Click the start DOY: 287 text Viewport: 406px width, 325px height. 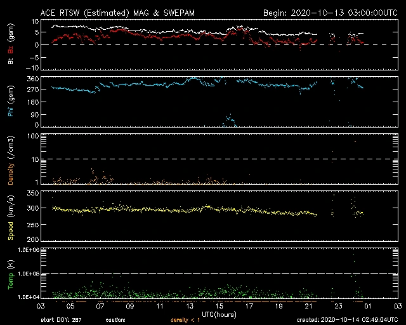pyautogui.click(x=61, y=320)
